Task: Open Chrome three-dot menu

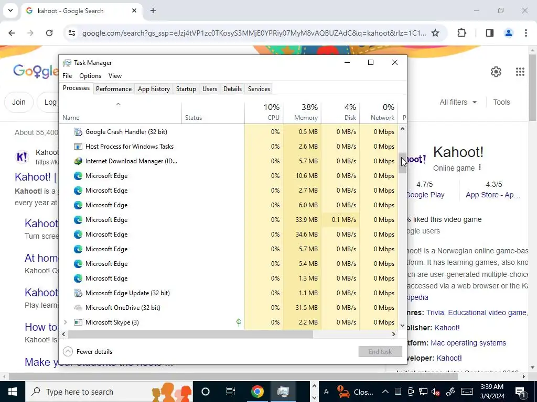Action: tap(525, 33)
